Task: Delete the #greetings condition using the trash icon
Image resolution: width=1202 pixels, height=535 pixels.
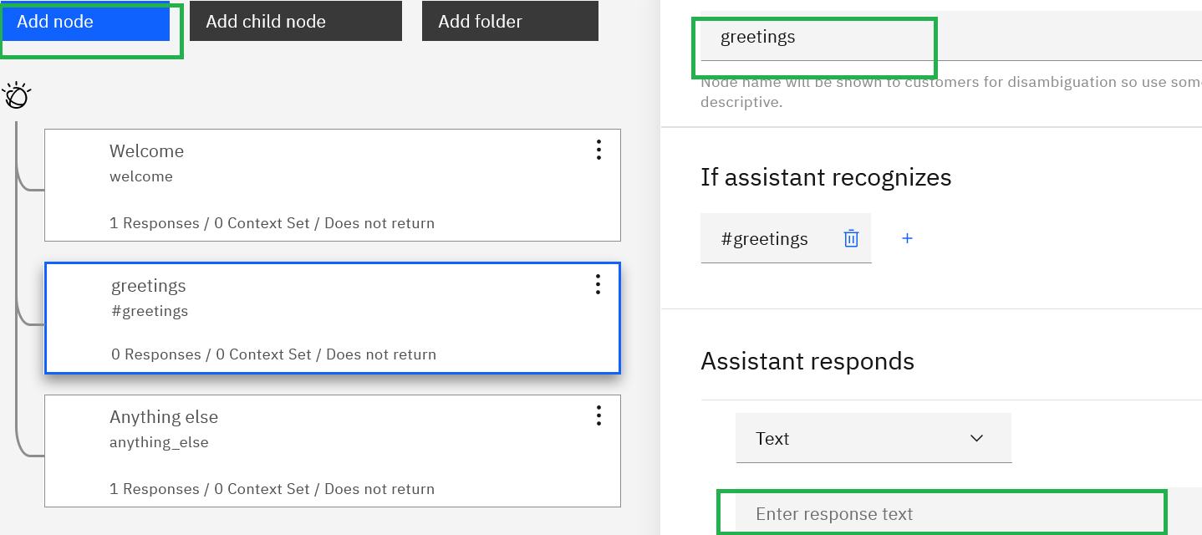Action: click(x=851, y=238)
